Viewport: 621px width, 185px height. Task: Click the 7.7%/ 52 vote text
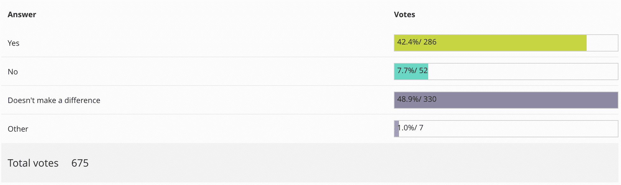coord(413,71)
